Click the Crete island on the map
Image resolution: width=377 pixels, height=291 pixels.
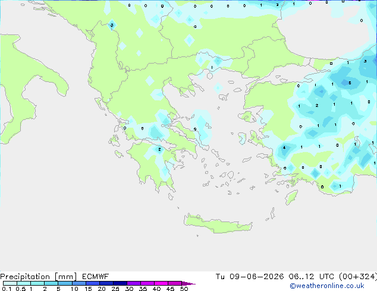(218, 224)
